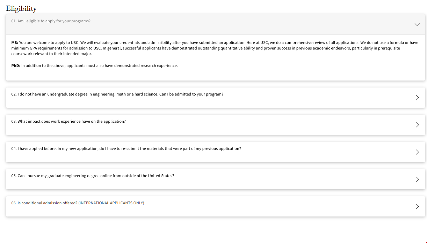427x243 pixels.
Task: Click the arrow icon next to question 05
Action: (x=417, y=179)
